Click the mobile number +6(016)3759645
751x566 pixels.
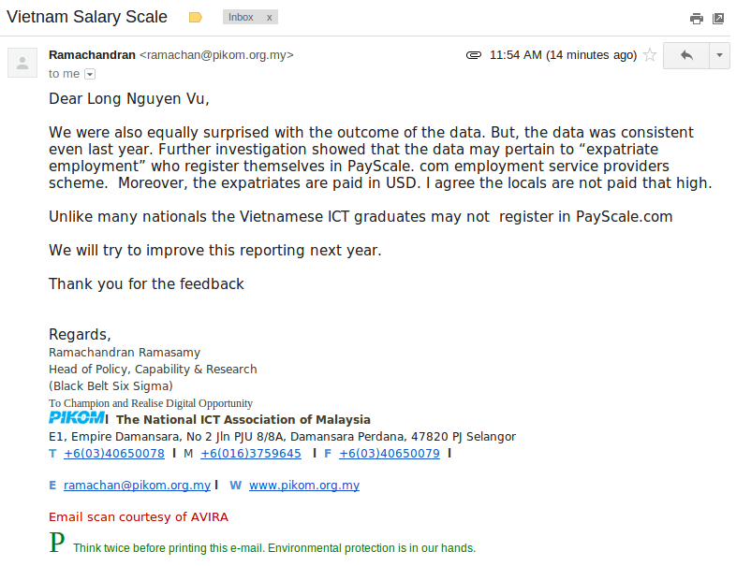251,454
